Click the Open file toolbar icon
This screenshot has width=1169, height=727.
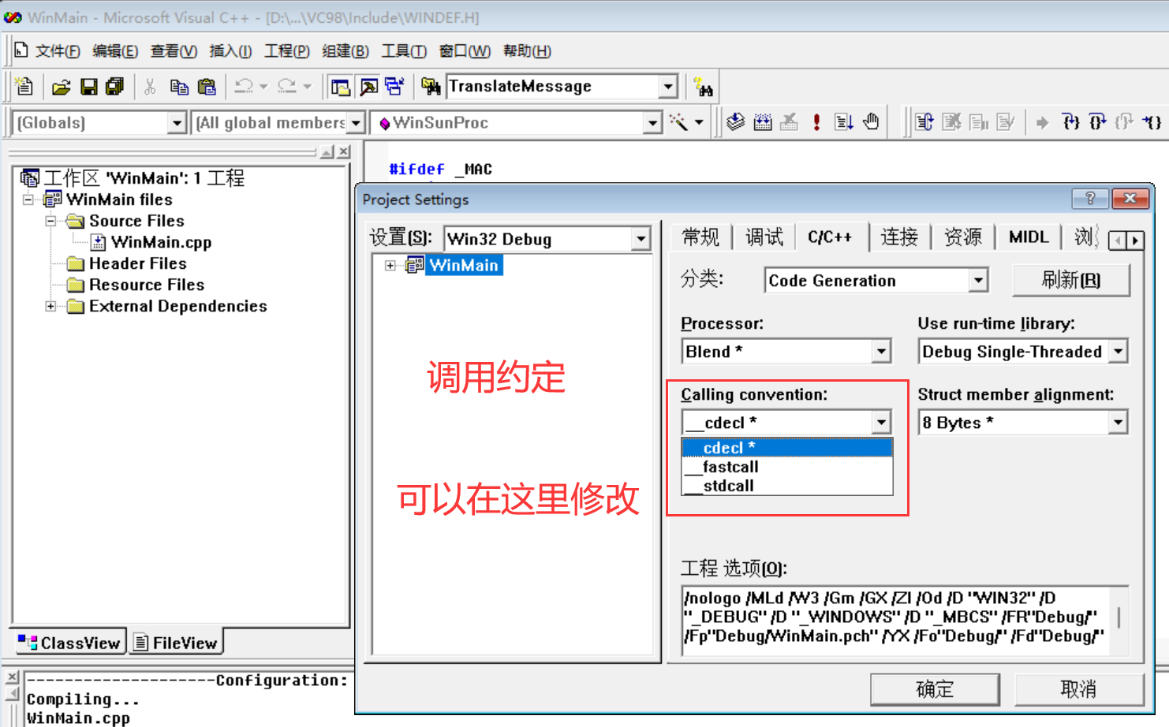pyautogui.click(x=61, y=87)
